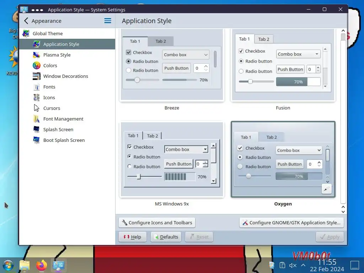Image resolution: width=364 pixels, height=273 pixels.
Task: Go back using the Appearance back arrow
Action: pyautogui.click(x=26, y=21)
